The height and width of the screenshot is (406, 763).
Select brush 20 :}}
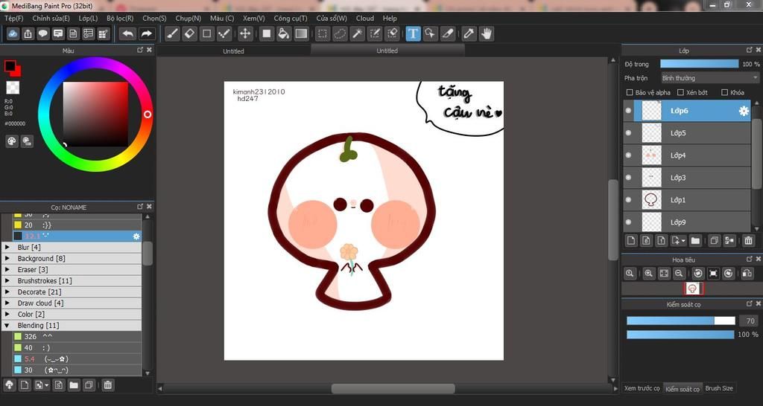[x=77, y=225]
